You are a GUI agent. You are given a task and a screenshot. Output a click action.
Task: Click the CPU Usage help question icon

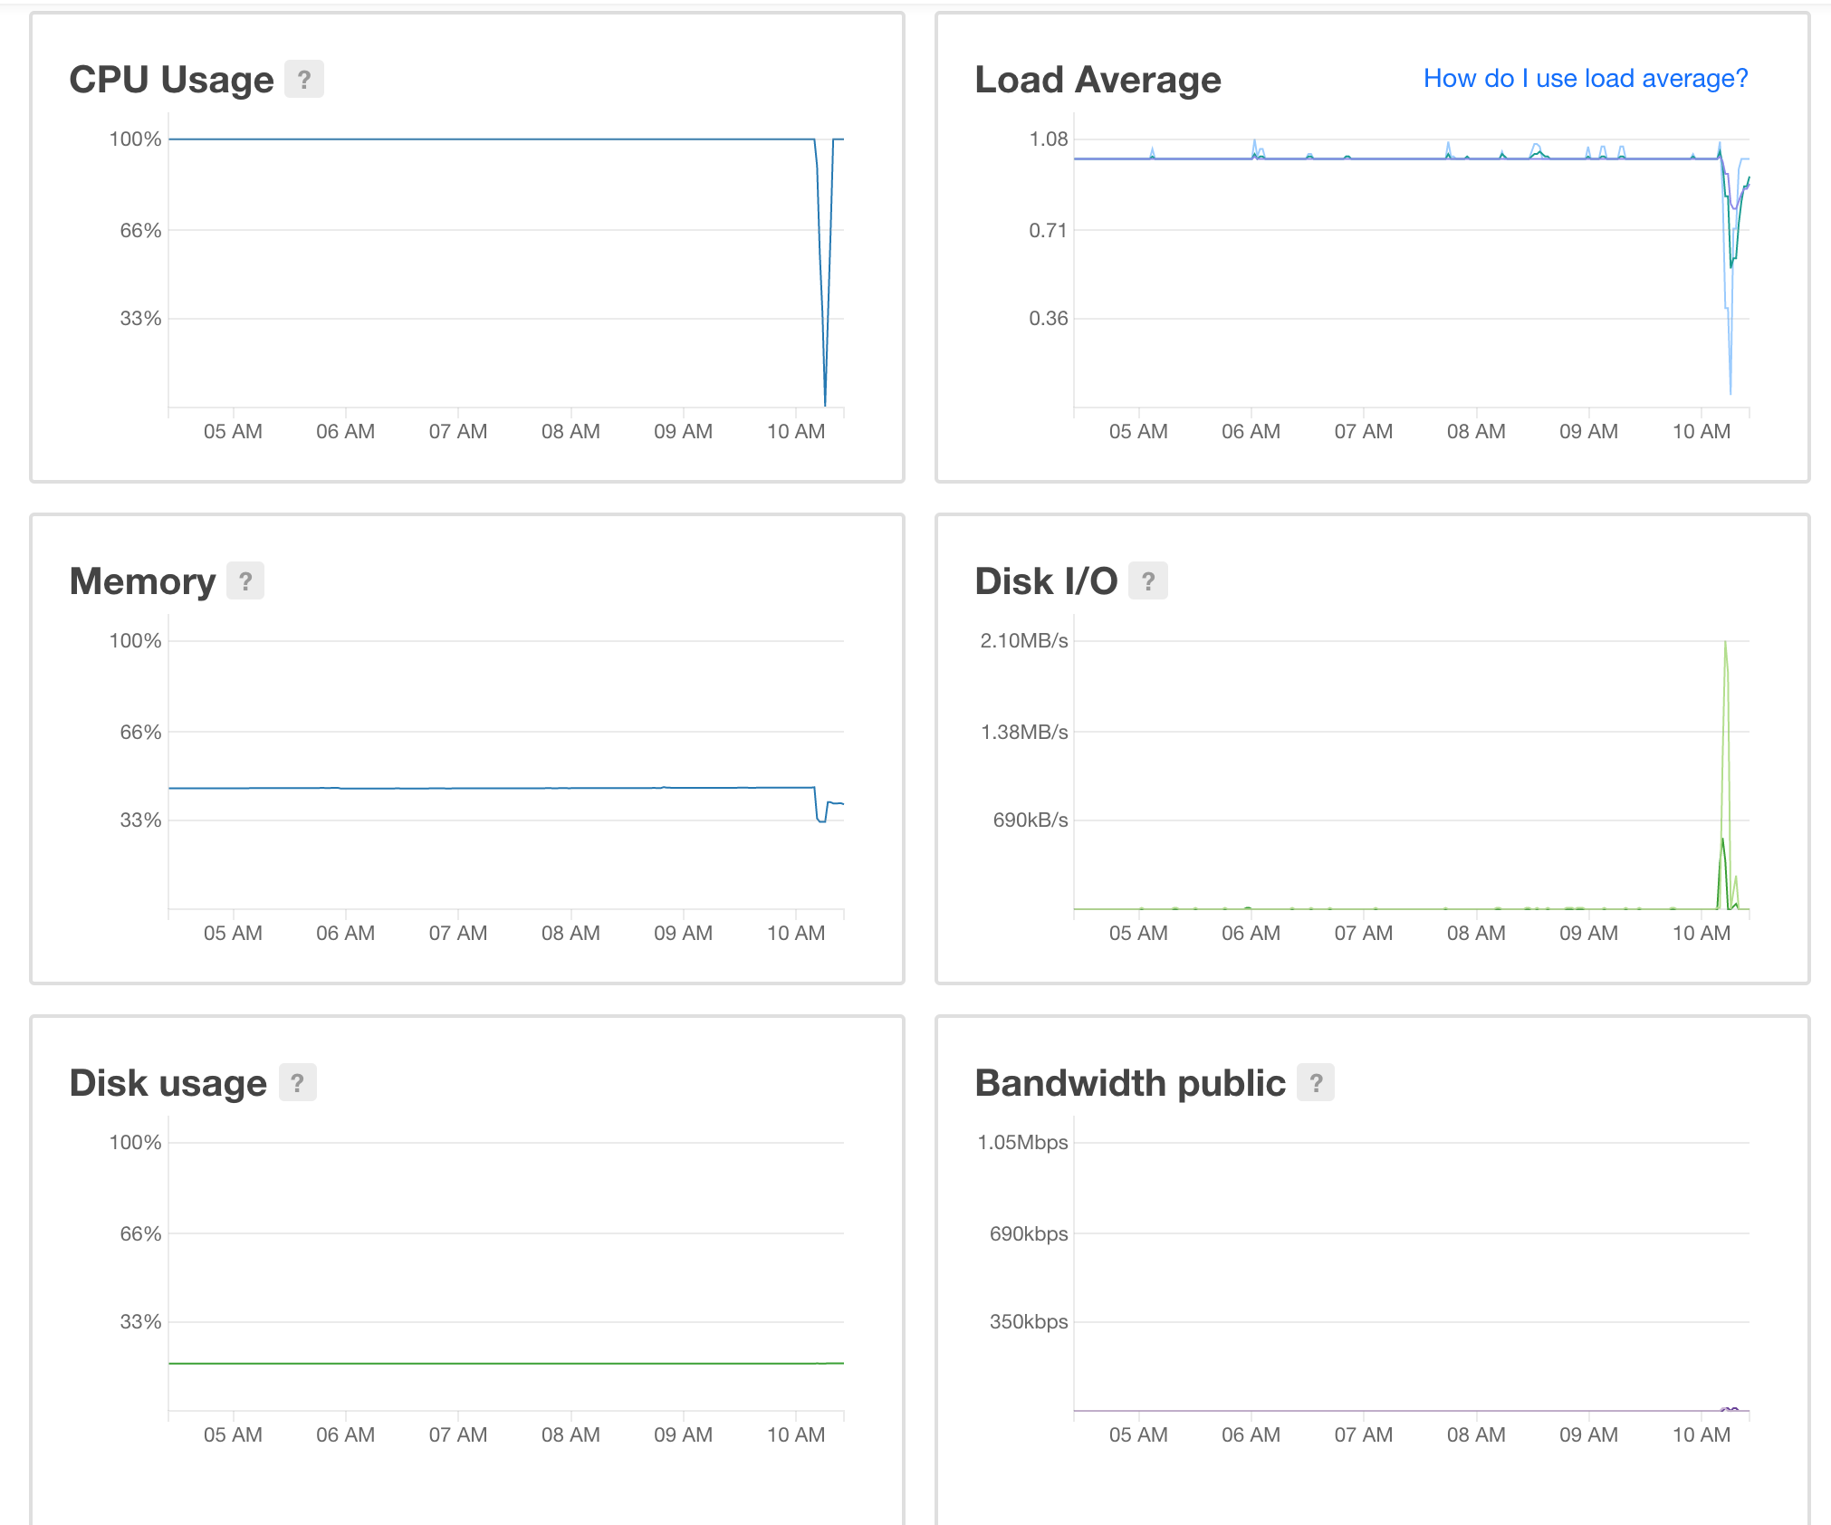click(x=303, y=80)
